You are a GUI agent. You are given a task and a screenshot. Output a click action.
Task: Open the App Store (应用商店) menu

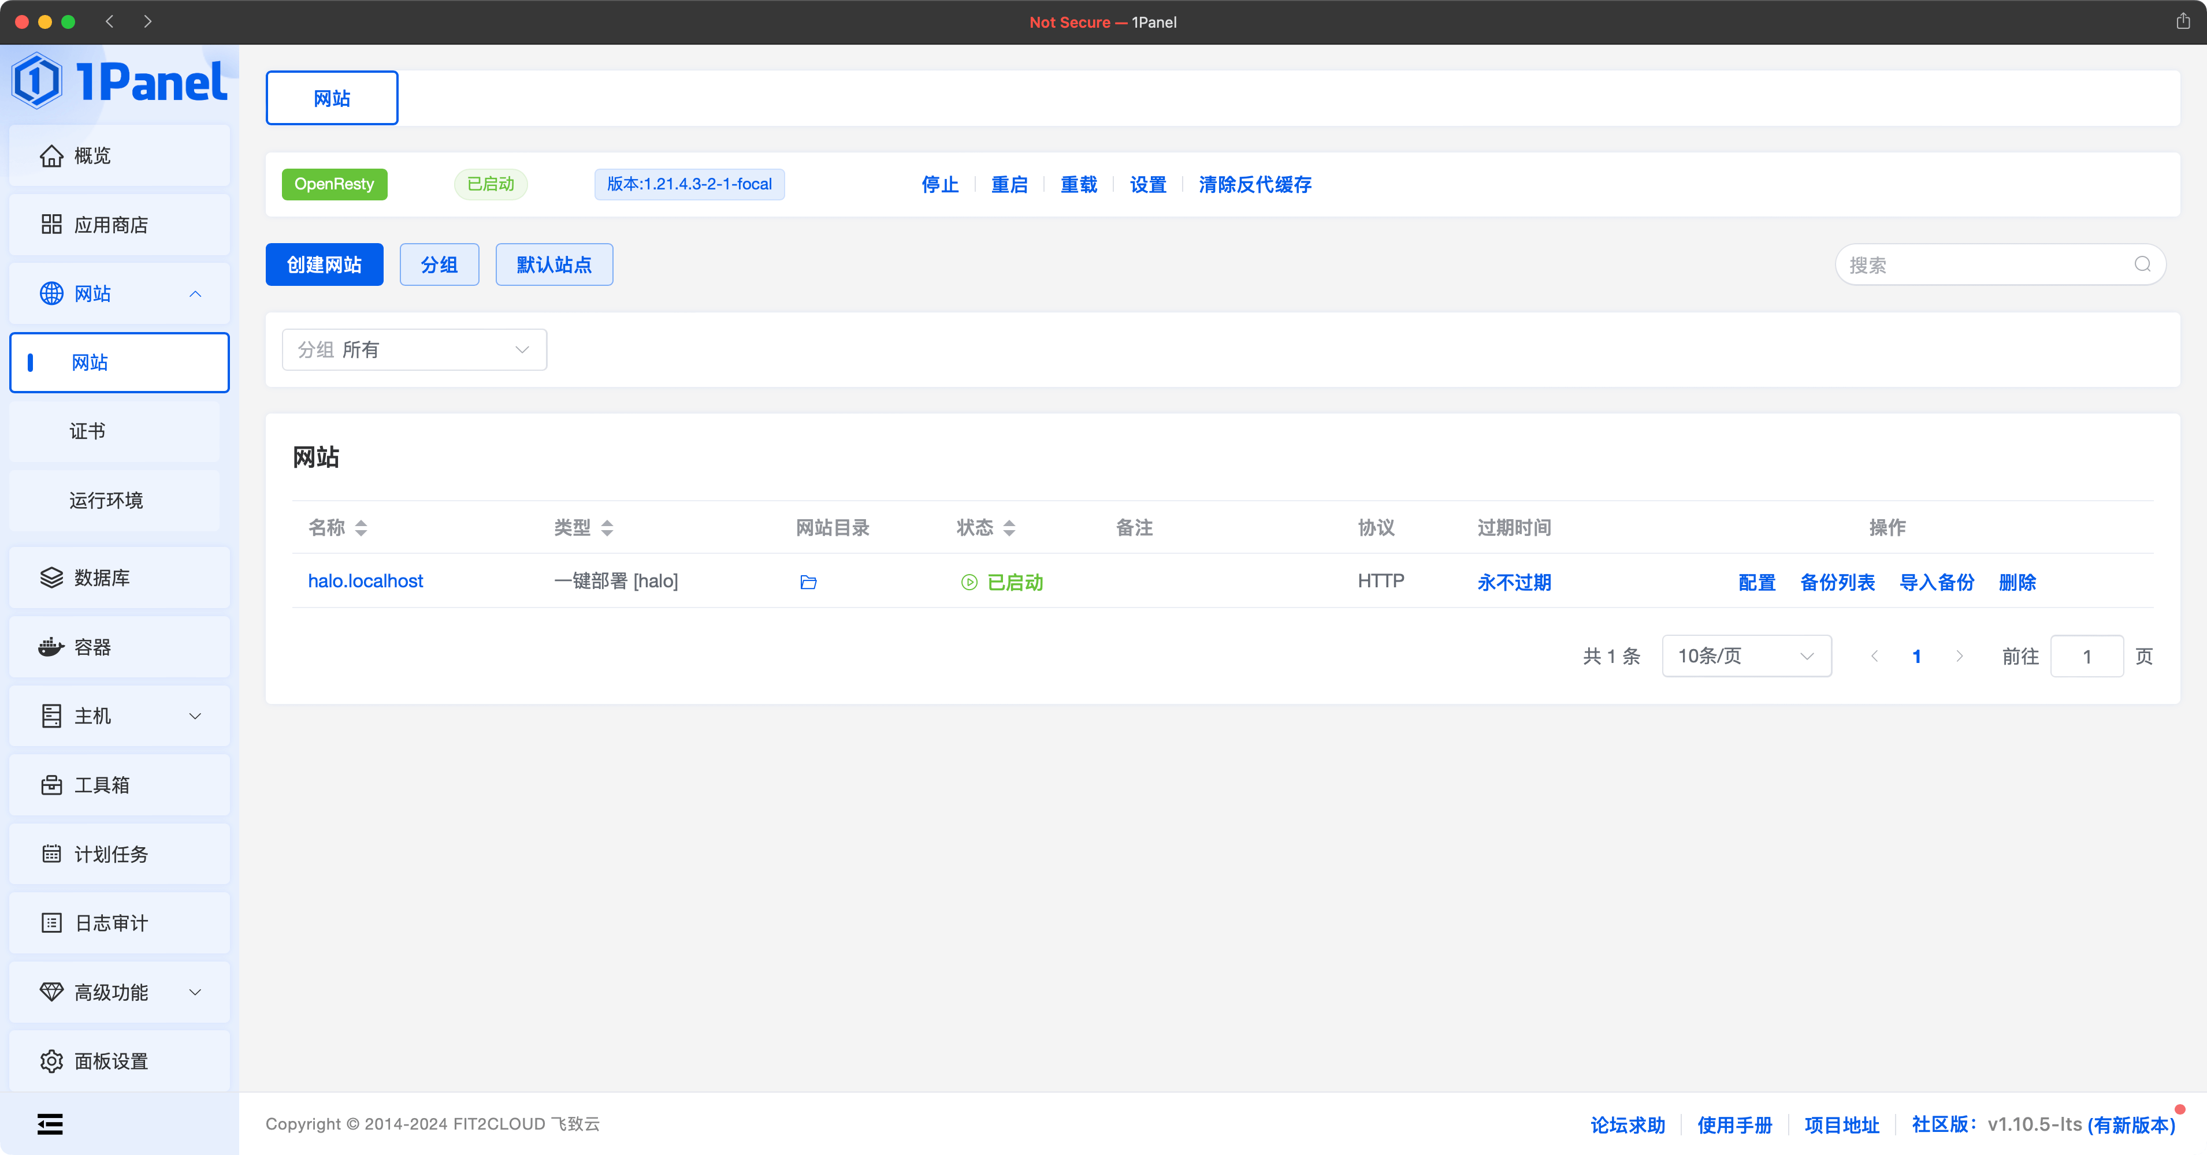[110, 225]
